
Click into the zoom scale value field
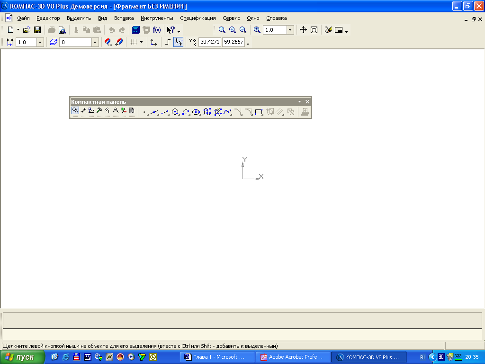275,30
